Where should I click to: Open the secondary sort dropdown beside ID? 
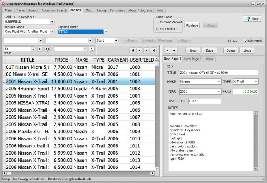pyautogui.click(x=85, y=49)
